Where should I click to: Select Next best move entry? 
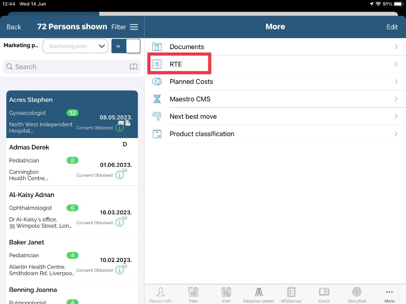[193, 116]
